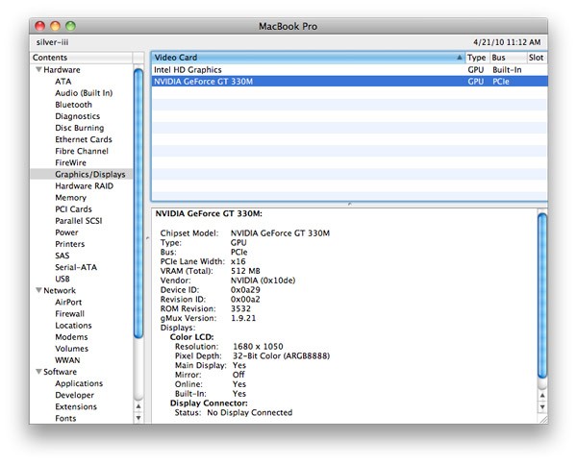Click the yellow minimize window button
Screen dimensions: 577x464
[x=55, y=26]
